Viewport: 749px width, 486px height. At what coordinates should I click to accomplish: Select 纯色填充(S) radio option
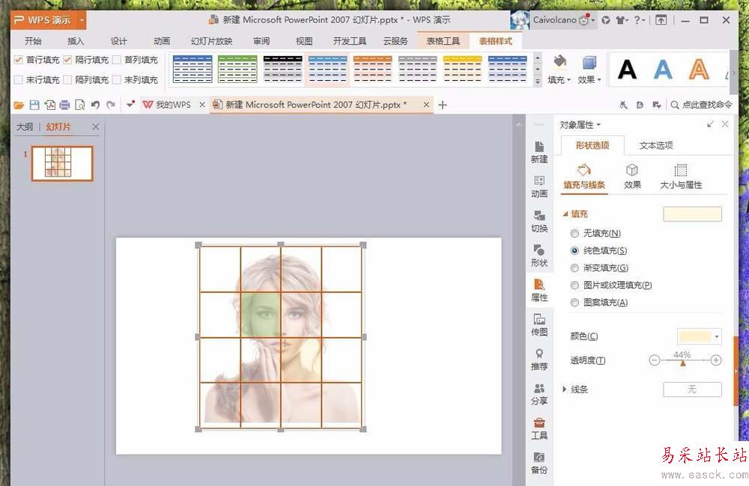click(574, 251)
